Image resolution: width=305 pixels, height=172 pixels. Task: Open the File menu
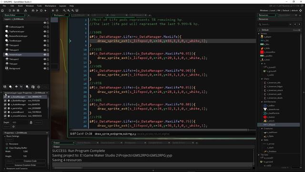(x=4, y=6)
